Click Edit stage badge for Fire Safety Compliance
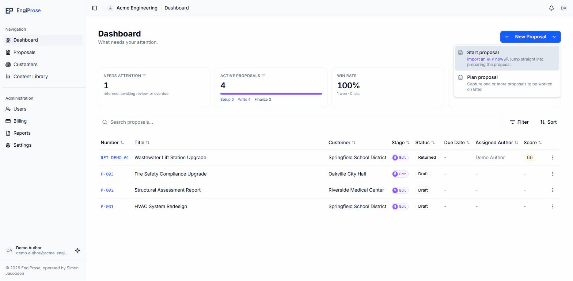This screenshot has height=281, width=573. [400, 174]
